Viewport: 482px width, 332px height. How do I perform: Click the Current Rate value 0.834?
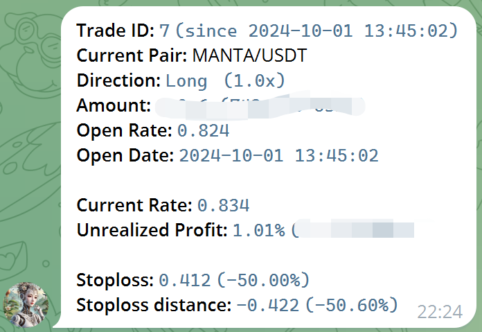224,205
